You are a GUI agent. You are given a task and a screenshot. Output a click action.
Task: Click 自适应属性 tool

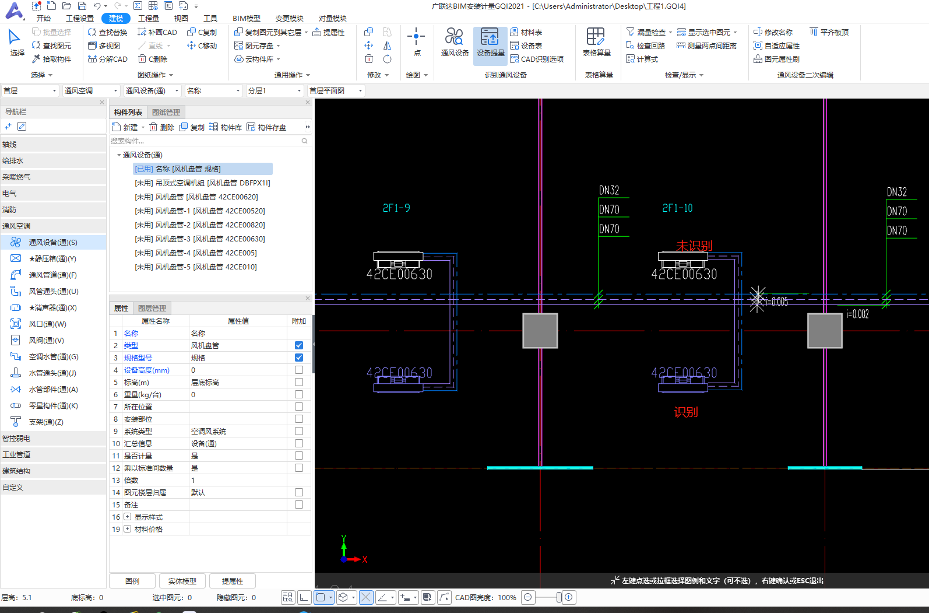[x=776, y=45]
